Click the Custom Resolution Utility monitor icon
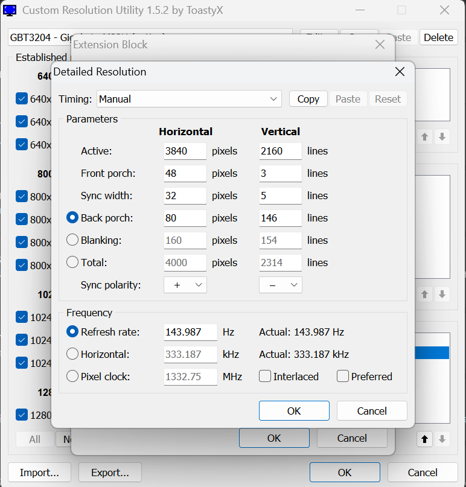466x487 pixels. tap(10, 10)
